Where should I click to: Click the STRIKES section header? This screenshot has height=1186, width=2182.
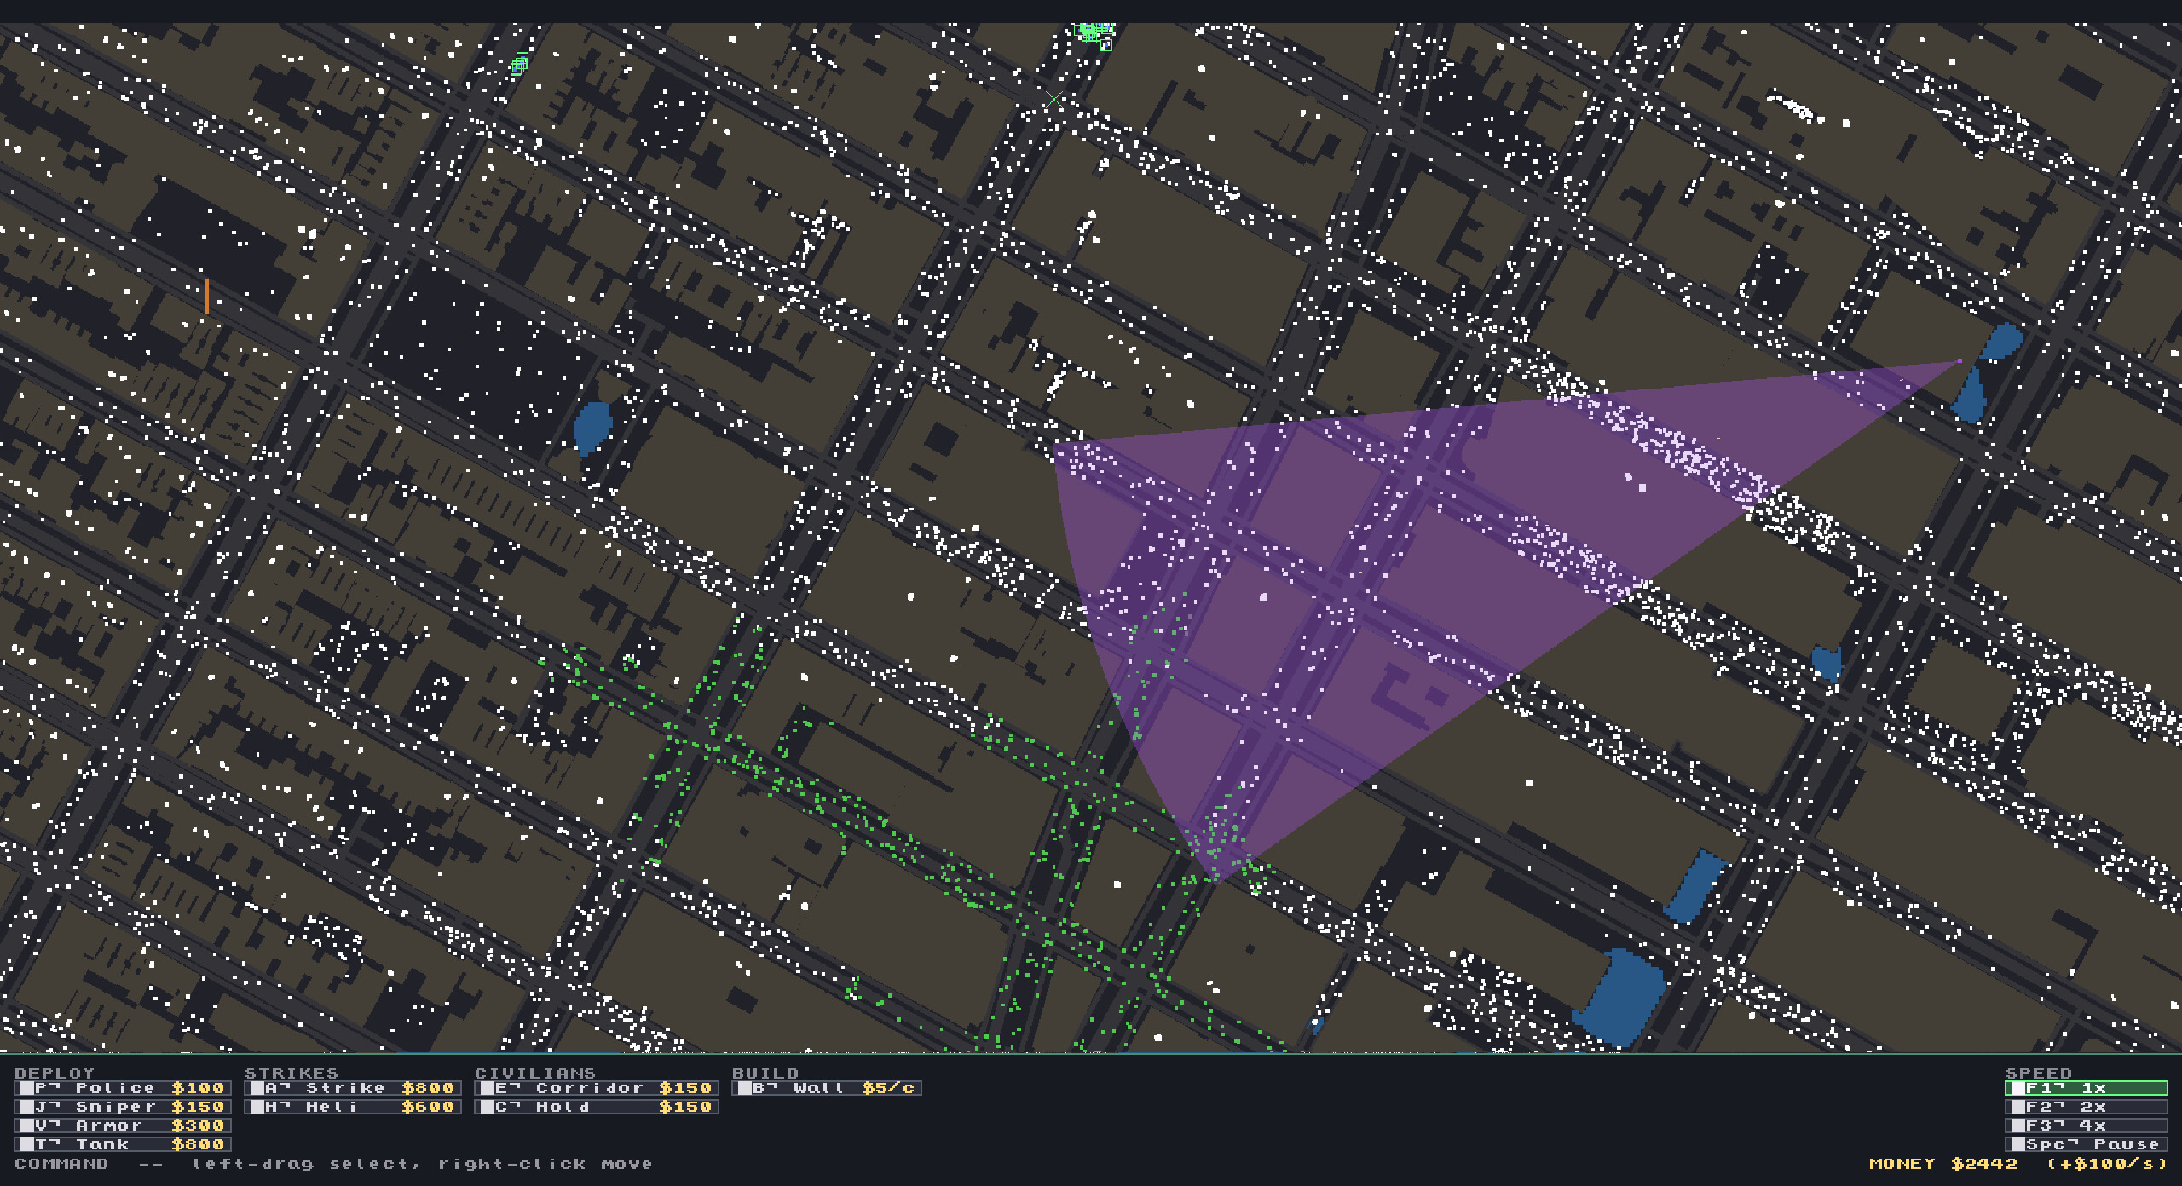[292, 1073]
